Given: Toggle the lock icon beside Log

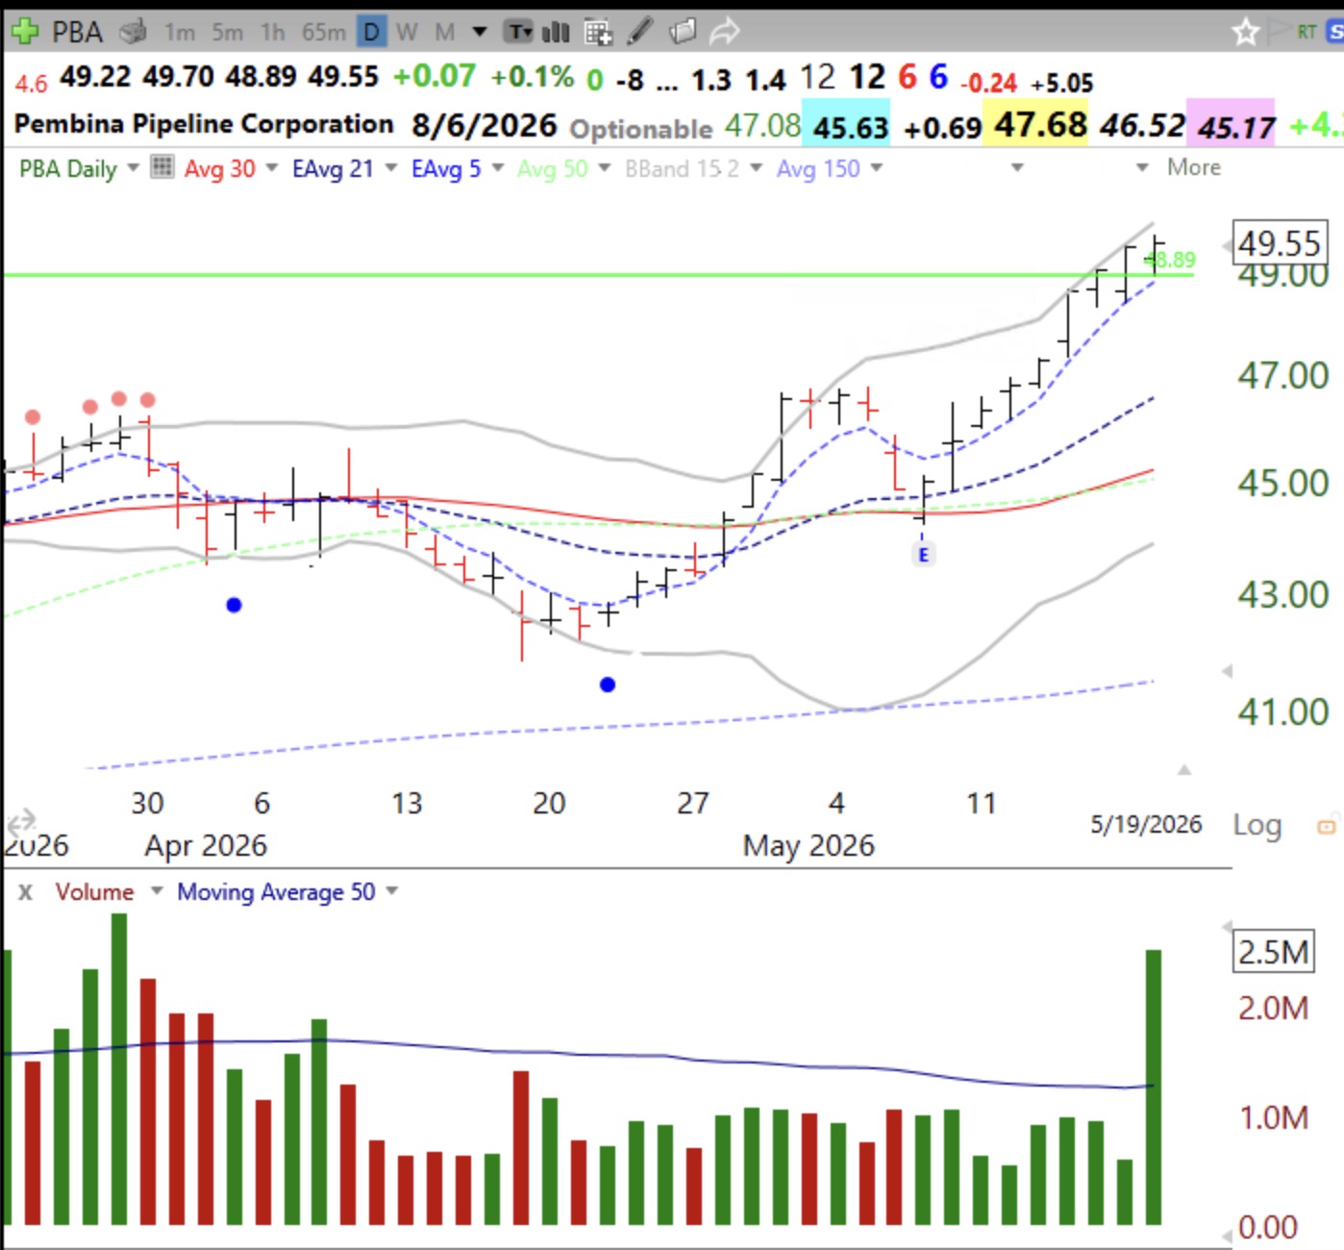Looking at the screenshot, I should [1327, 825].
